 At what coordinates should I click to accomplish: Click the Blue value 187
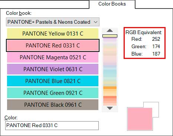[156, 54]
